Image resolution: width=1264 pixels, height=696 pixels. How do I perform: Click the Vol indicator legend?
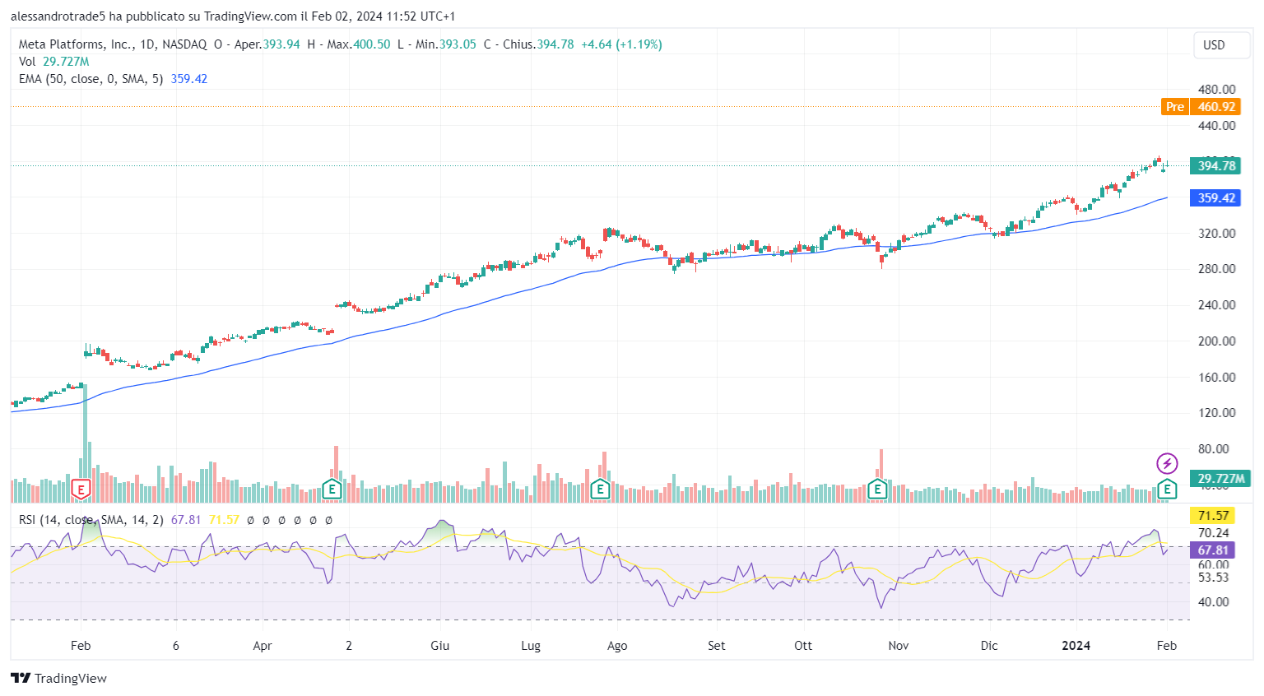[53, 62]
